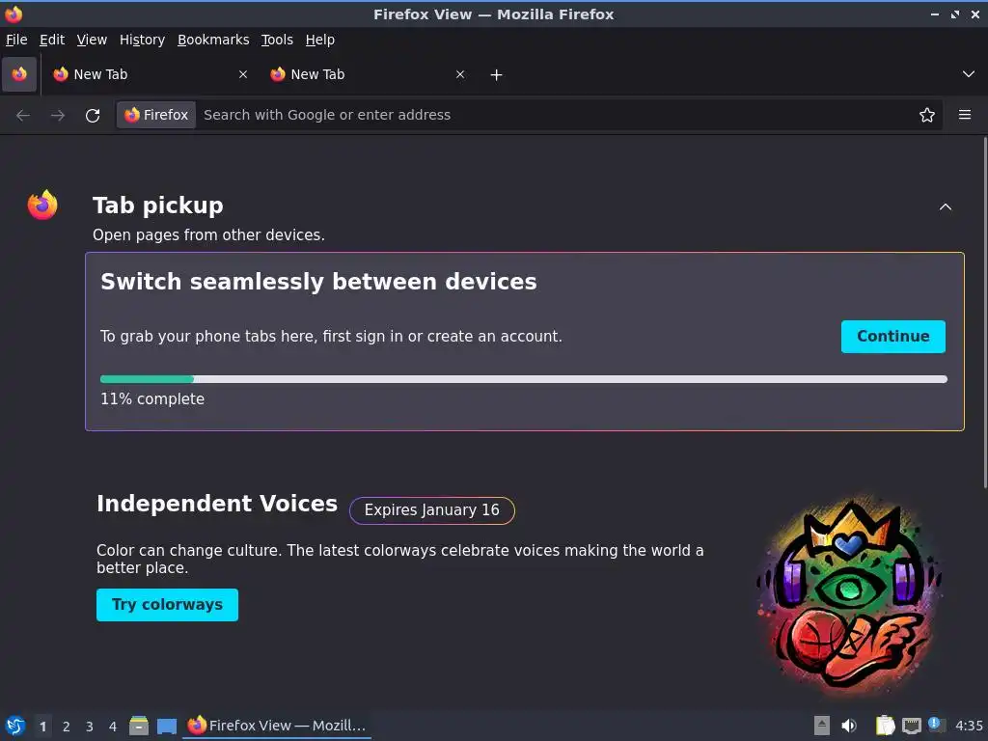Switch to virtual desktop 3
Screen dimensions: 988x741
90,727
